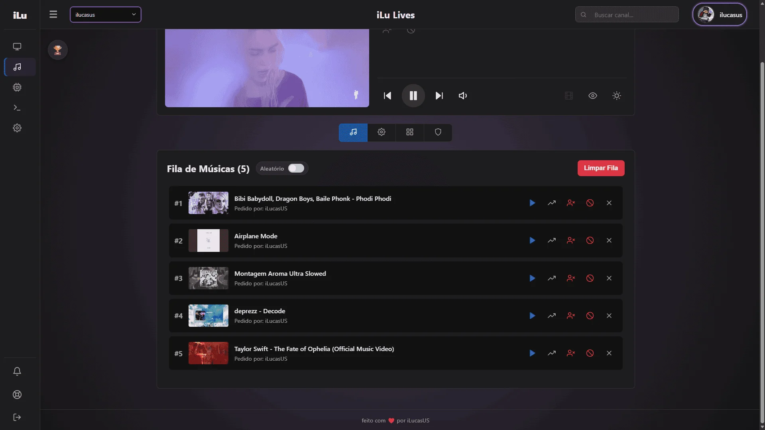Click user-remove icon on deprezz Decode row
Screen dimensions: 765x430
tap(571, 316)
